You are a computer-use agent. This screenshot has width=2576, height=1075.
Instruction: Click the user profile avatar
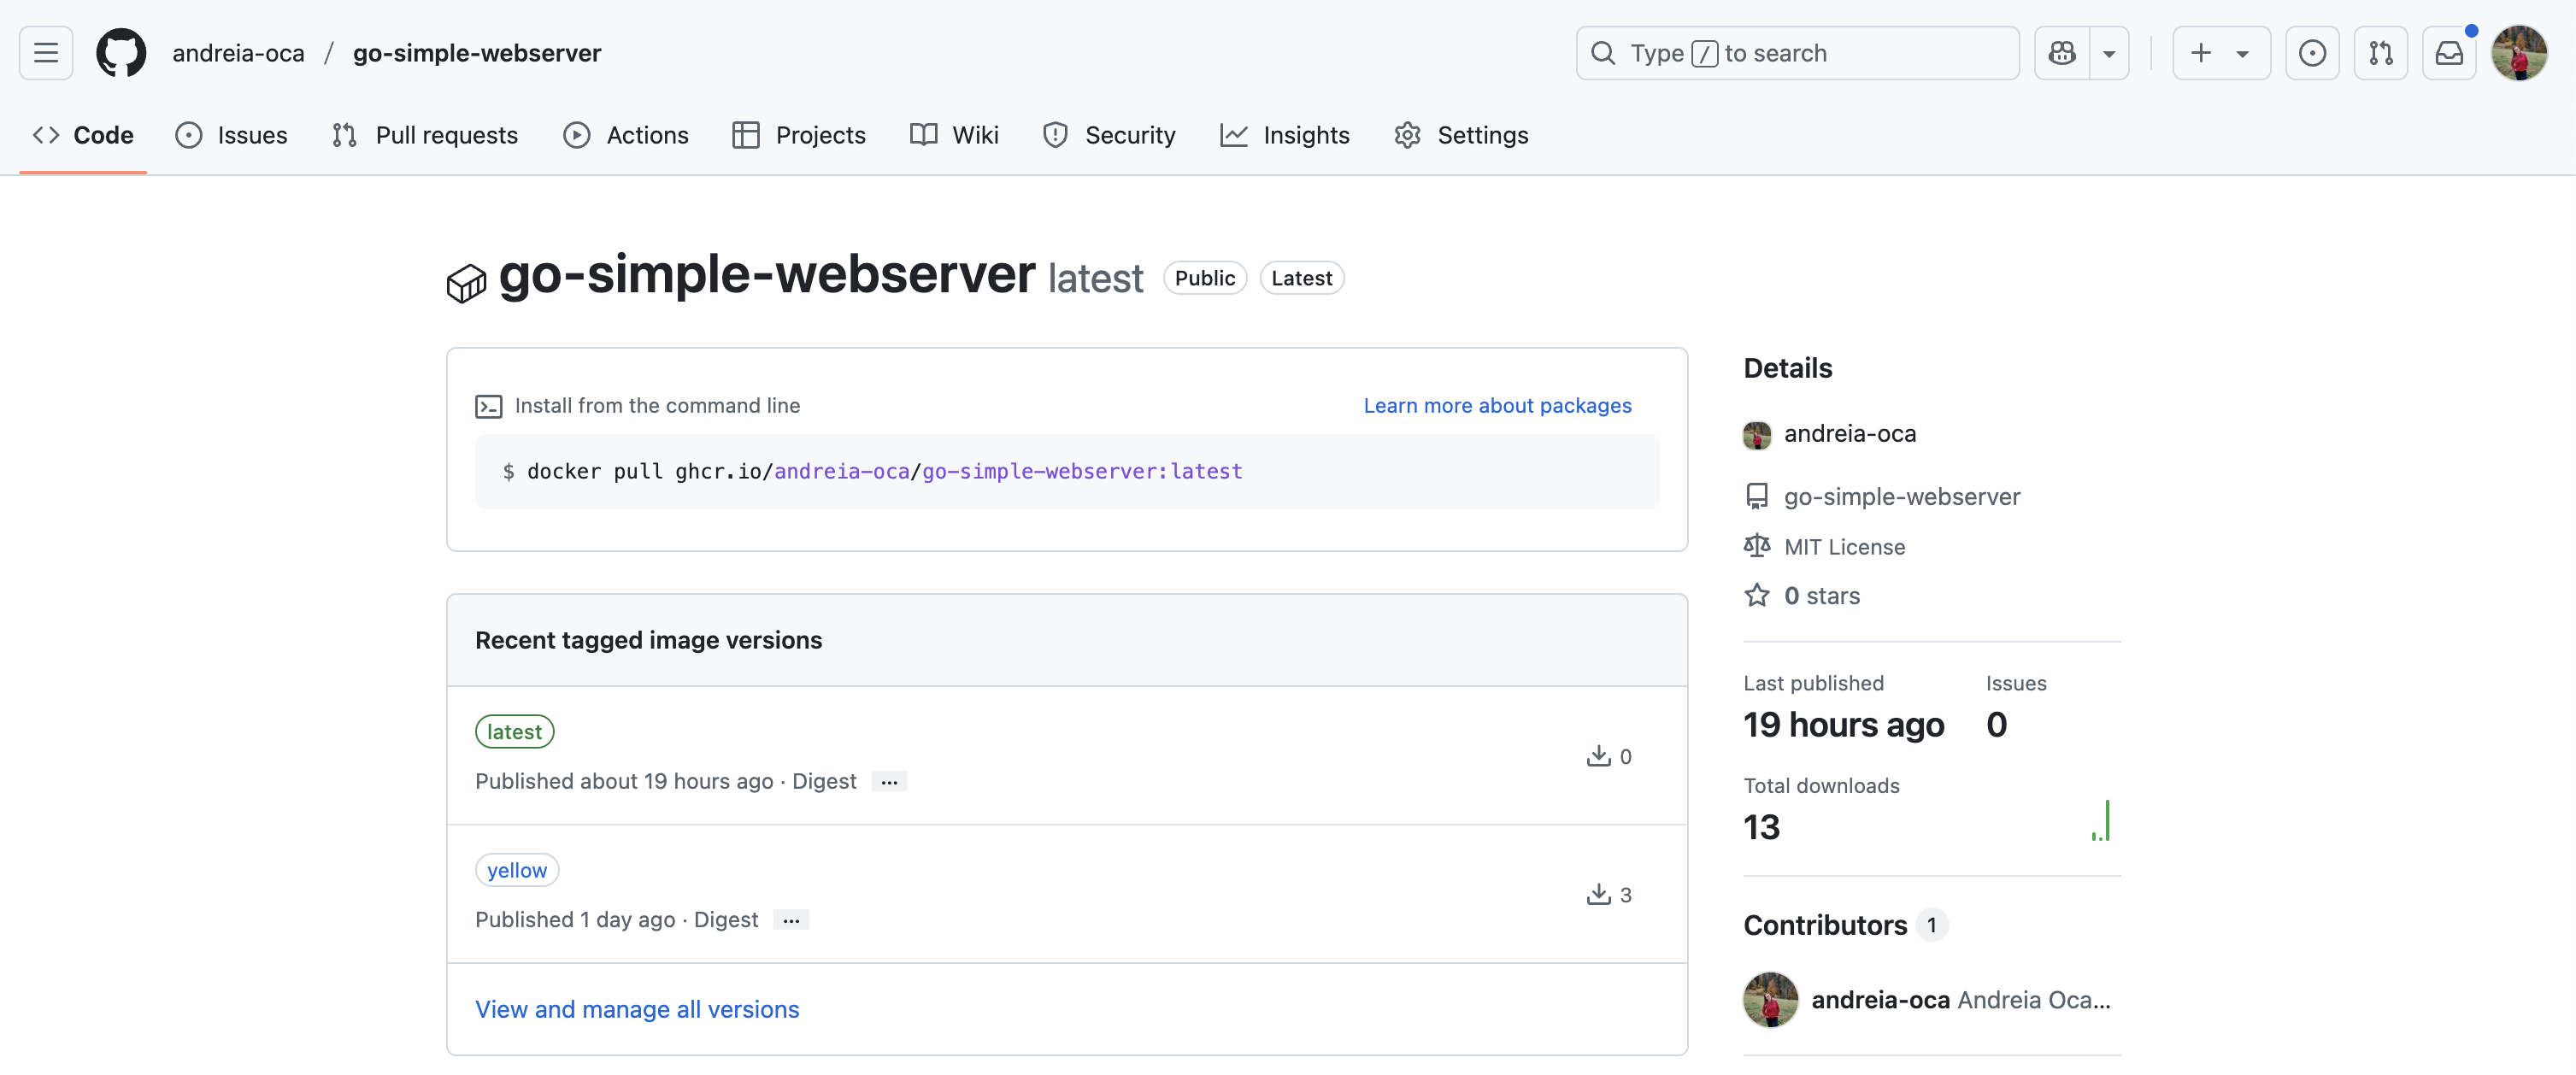click(x=2518, y=53)
